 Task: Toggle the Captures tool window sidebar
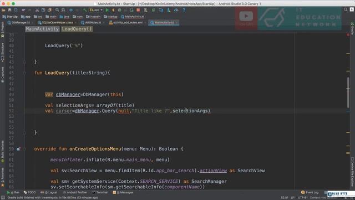[2, 75]
